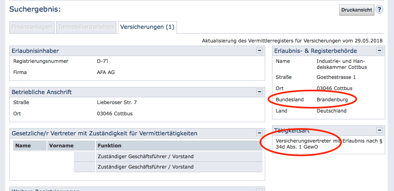
Task: Collapse the Erlaubnis- & Registerbehörde panel
Action: (380, 51)
